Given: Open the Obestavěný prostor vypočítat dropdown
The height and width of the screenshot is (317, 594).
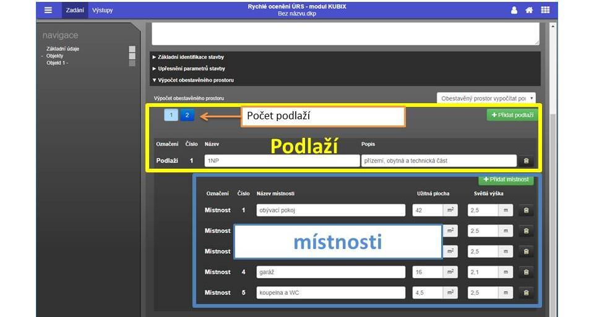Looking at the screenshot, I should pos(486,98).
